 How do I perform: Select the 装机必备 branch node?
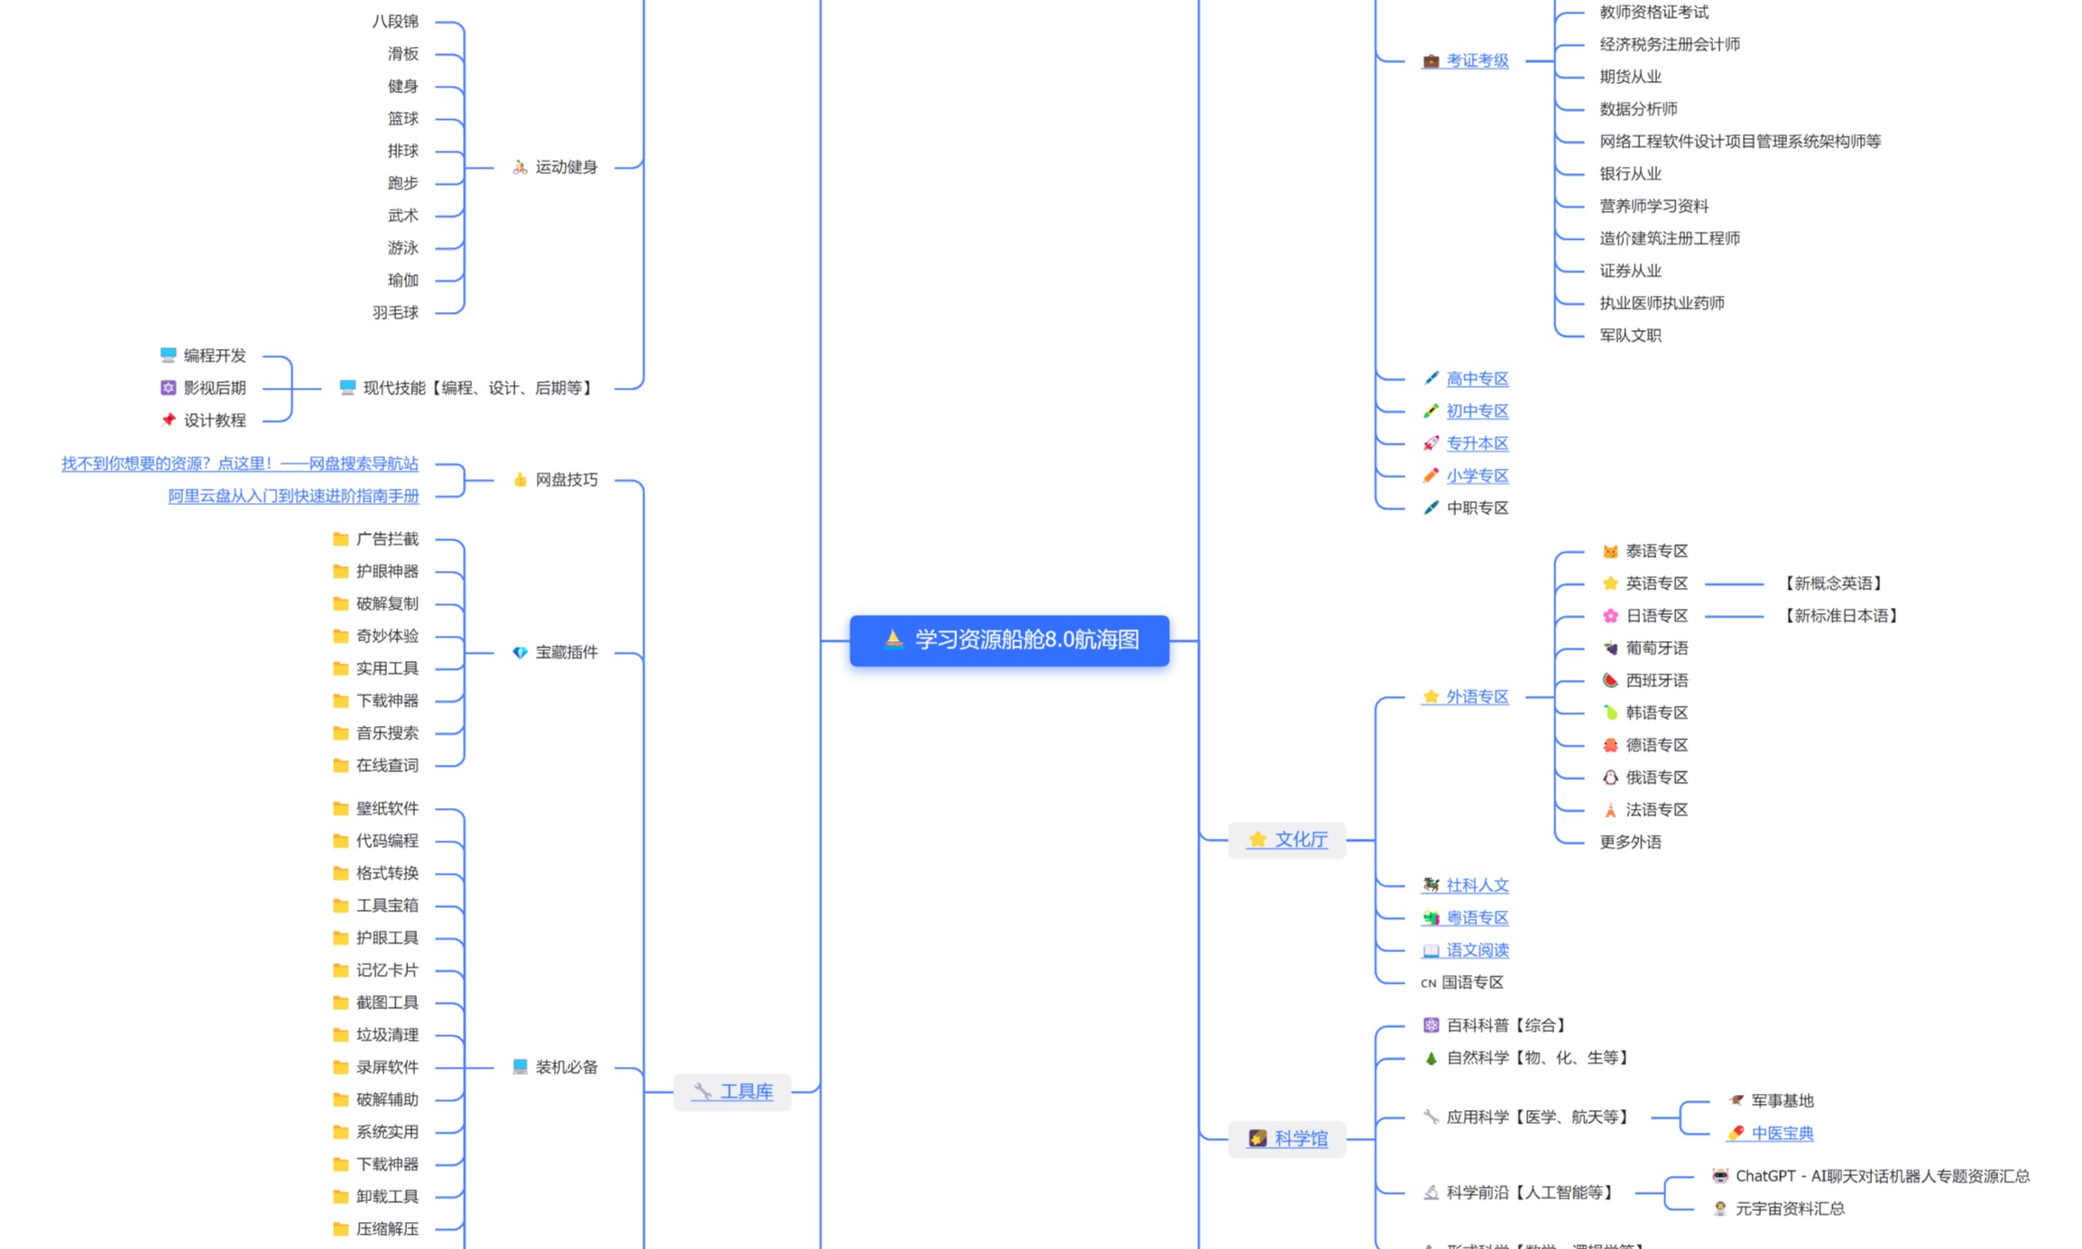566,1067
